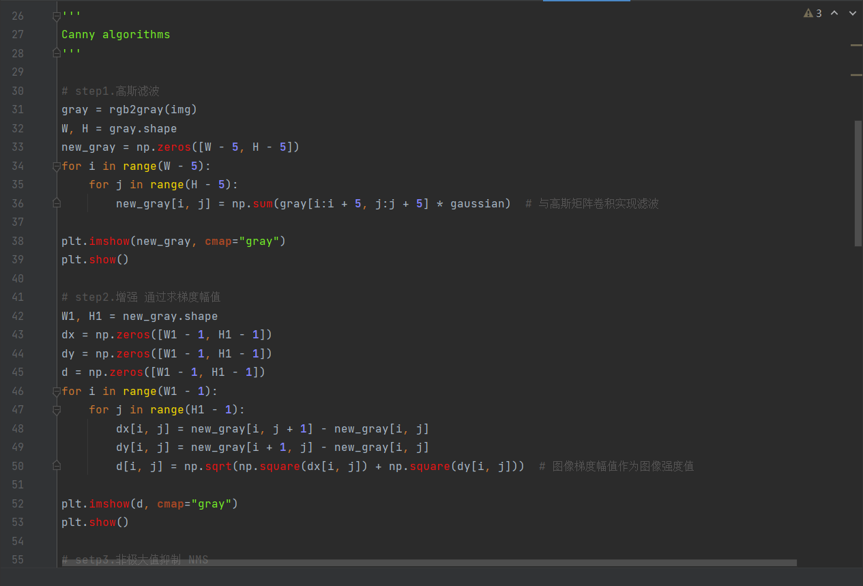863x586 pixels.
Task: Place cursor on 'gray = rgb2gray(img)'
Action: click(x=130, y=109)
